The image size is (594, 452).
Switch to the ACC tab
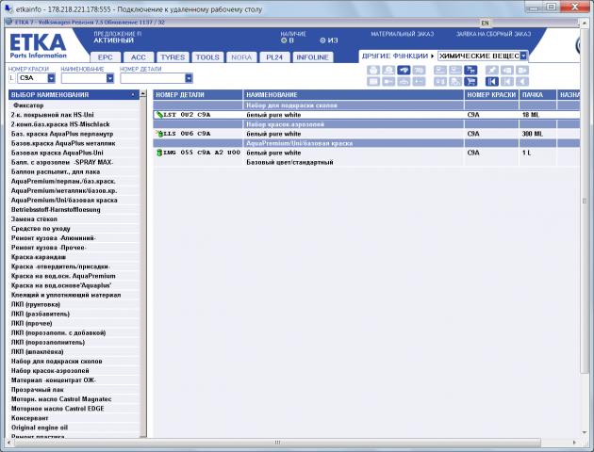(x=139, y=57)
